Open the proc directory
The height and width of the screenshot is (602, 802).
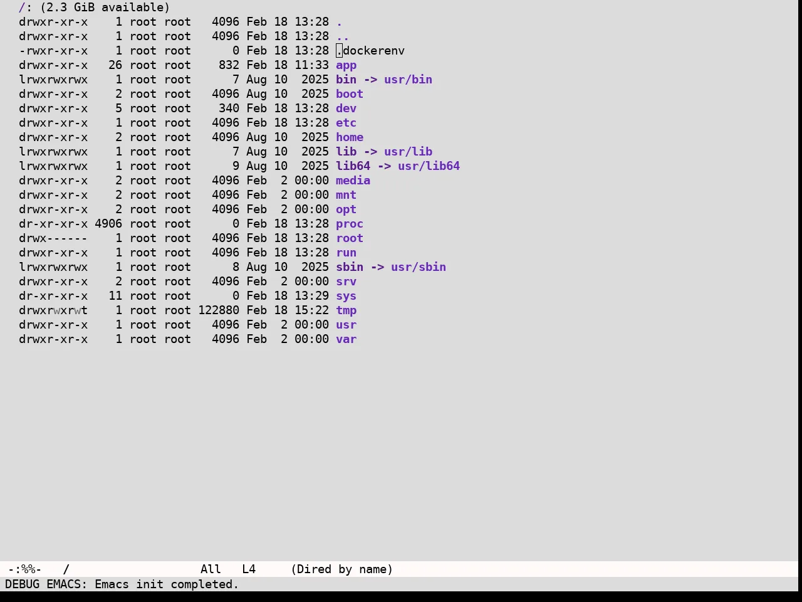(x=350, y=224)
